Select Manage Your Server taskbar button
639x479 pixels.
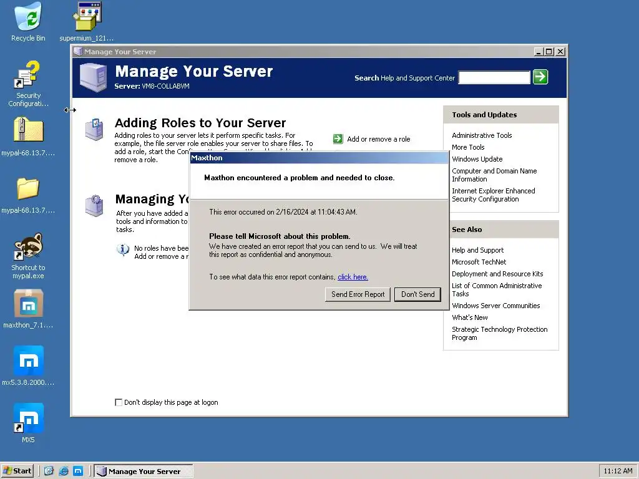[144, 471]
